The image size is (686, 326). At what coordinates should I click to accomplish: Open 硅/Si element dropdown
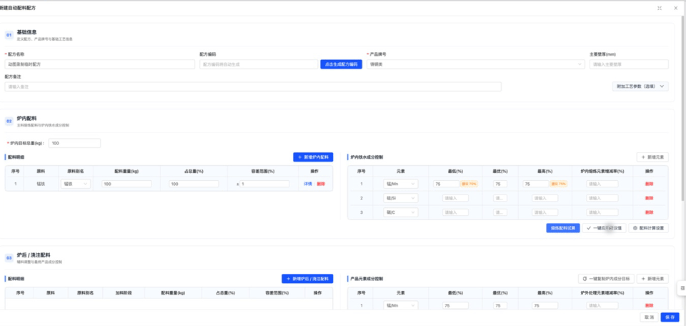tap(400, 198)
